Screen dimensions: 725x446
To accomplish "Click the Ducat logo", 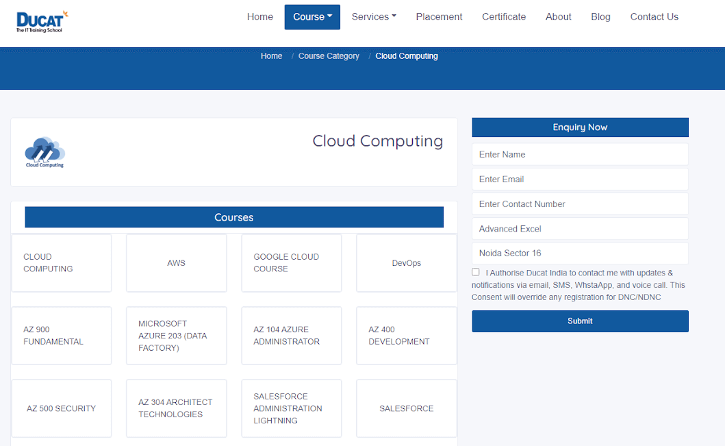I will click(40, 20).
